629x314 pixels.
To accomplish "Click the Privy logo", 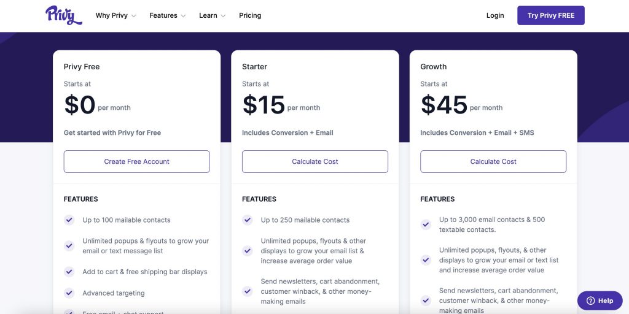I will (x=63, y=15).
